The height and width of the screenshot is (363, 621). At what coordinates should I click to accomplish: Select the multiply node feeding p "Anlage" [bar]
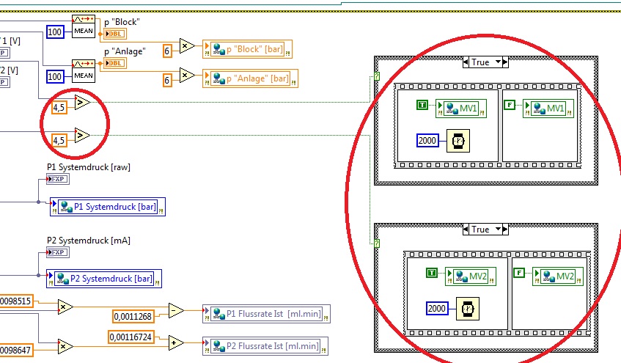pos(187,75)
